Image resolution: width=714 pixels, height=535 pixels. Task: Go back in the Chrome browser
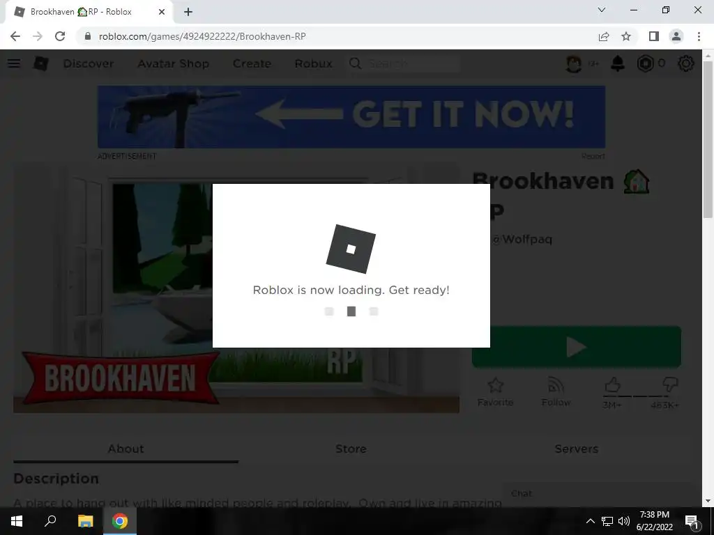coord(15,36)
